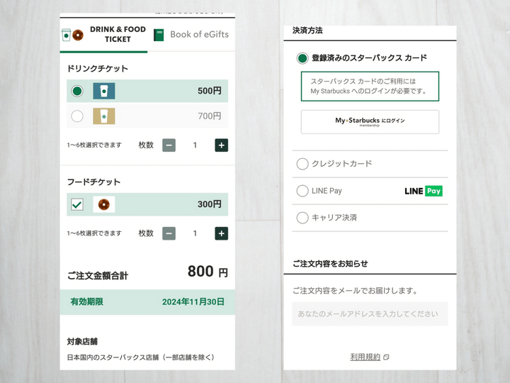
Task: Open the 利用規約 terms link
Action: [x=365, y=357]
